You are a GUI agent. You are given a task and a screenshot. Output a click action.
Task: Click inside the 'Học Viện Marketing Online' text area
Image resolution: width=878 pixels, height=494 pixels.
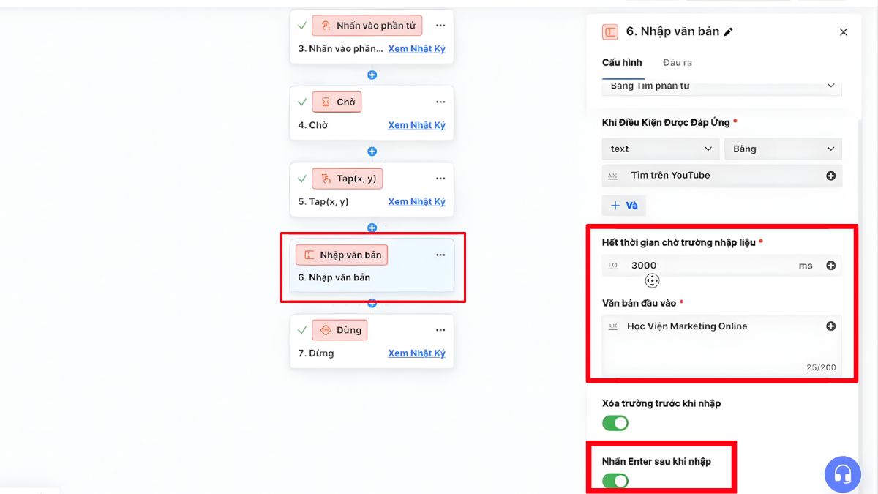coord(702,326)
